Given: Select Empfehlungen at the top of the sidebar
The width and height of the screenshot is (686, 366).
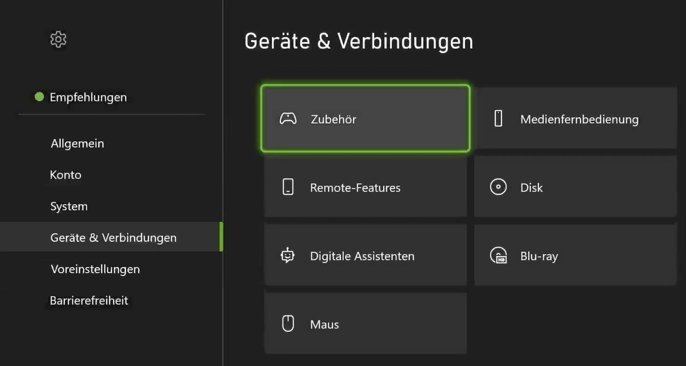Looking at the screenshot, I should coord(88,97).
